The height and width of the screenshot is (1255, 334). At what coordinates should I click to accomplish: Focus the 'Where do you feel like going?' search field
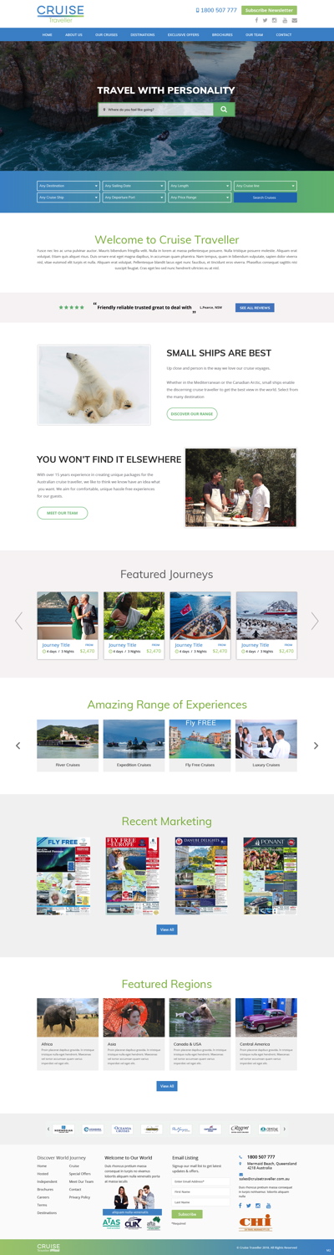pyautogui.click(x=156, y=110)
